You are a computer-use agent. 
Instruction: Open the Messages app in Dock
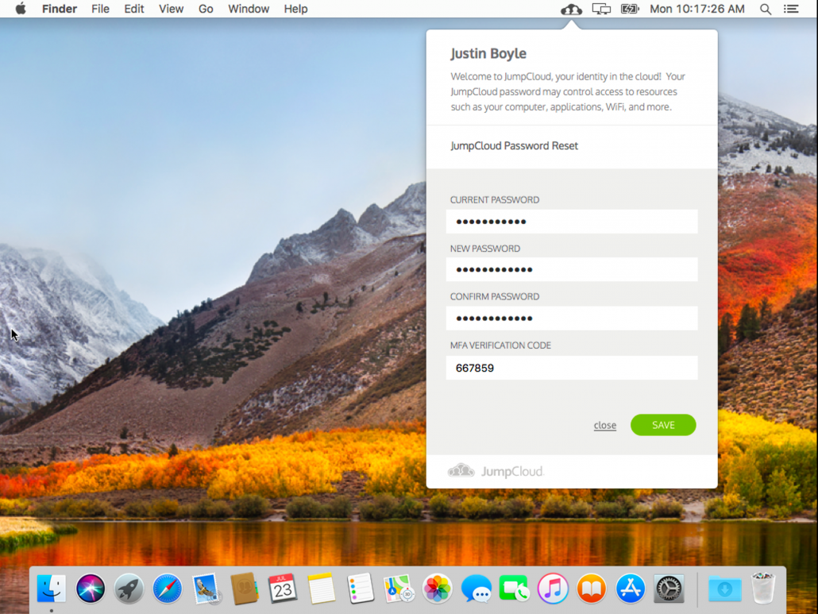[x=476, y=589]
